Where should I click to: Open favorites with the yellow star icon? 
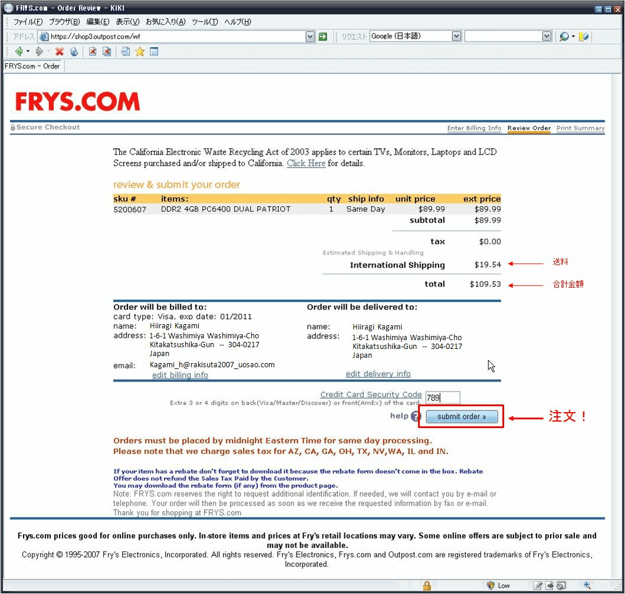140,51
